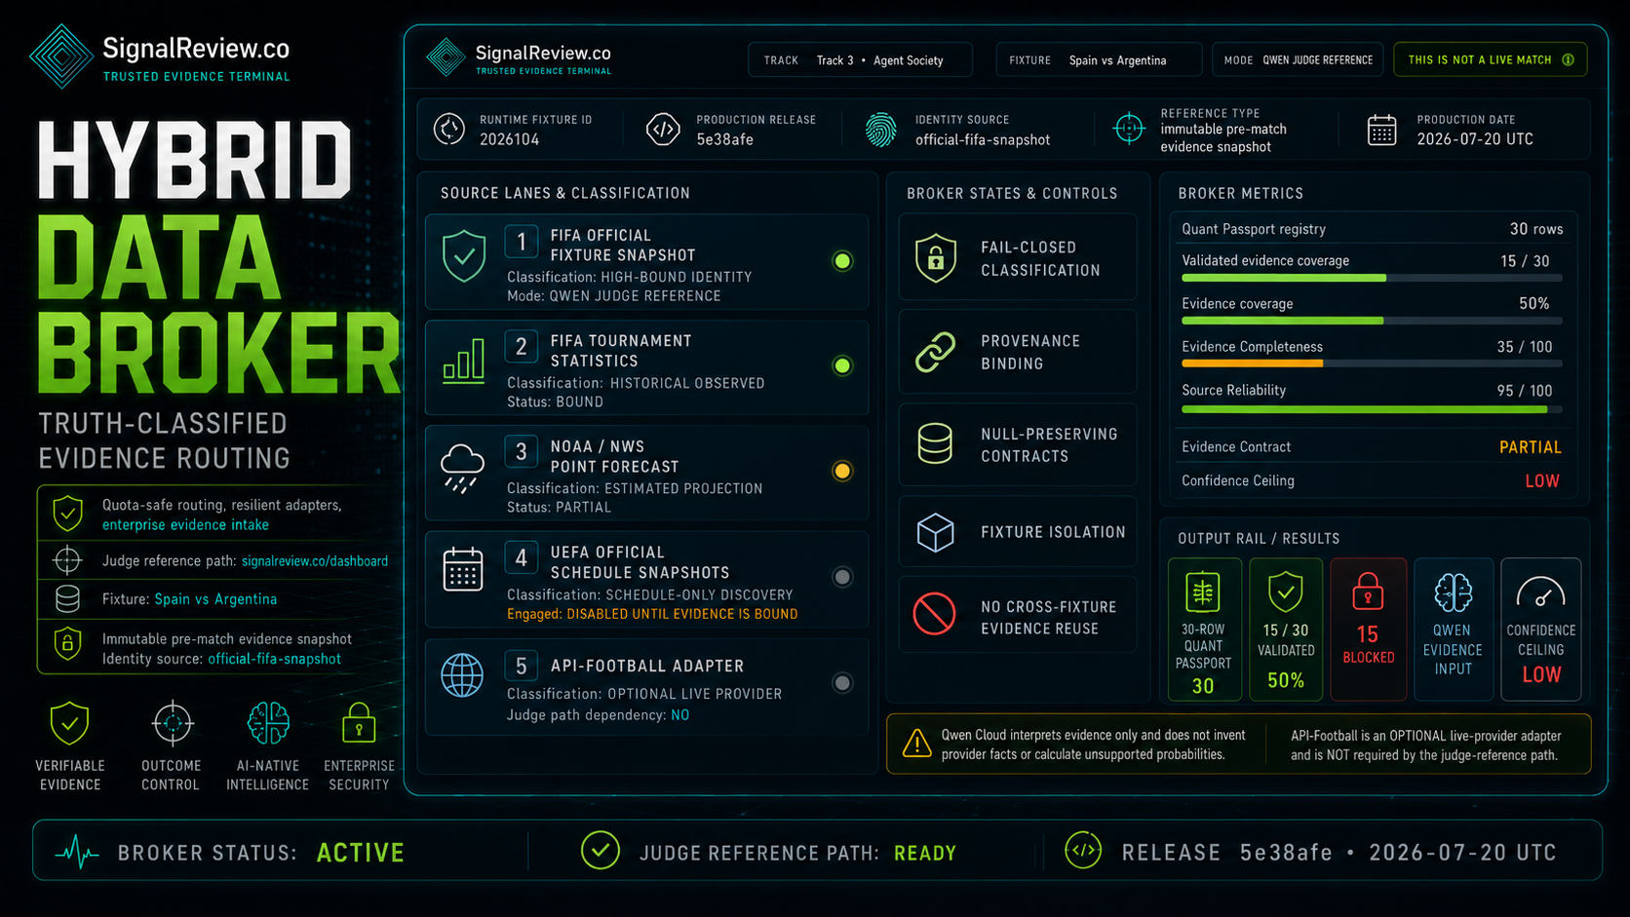Click the official-fifa-snapshot identity source link in left panel
The image size is (1630, 917).
tap(274, 659)
